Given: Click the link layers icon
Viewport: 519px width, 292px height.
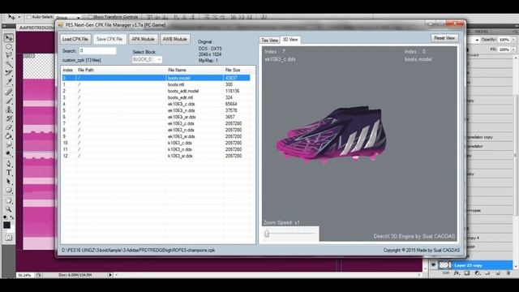Looking at the screenshot, I should [x=446, y=273].
